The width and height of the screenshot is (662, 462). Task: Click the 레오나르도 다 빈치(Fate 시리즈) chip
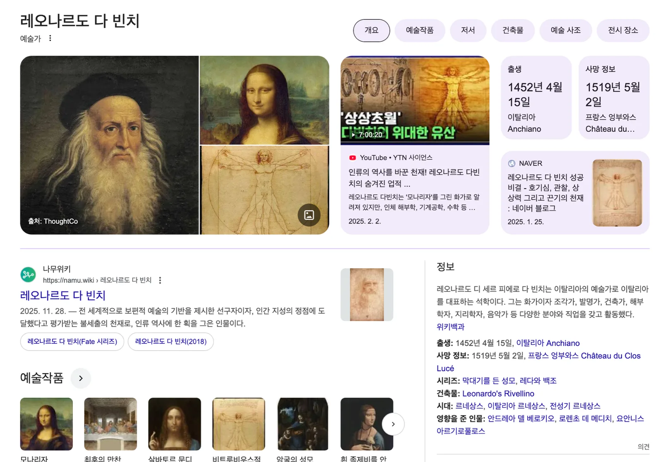pos(72,342)
